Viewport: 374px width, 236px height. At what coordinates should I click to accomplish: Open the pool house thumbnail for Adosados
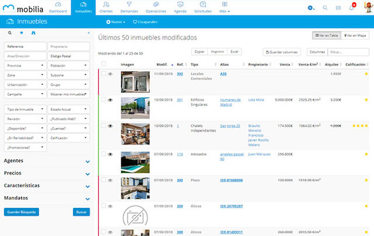[135, 162]
